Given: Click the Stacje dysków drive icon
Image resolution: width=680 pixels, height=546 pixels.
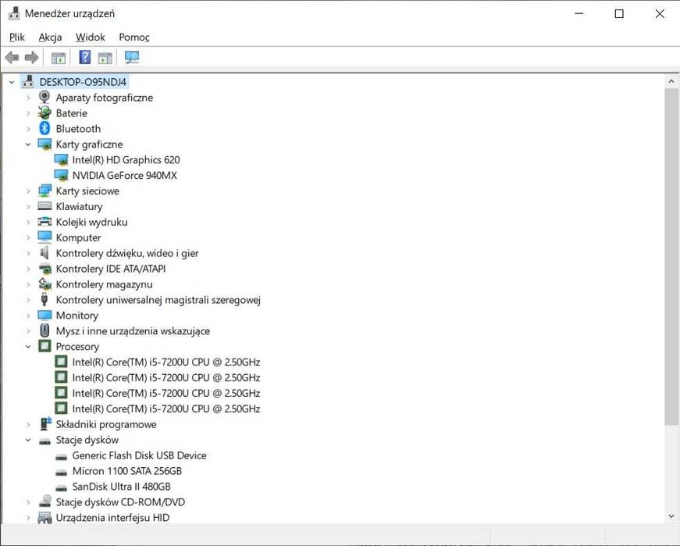Looking at the screenshot, I should tap(45, 441).
